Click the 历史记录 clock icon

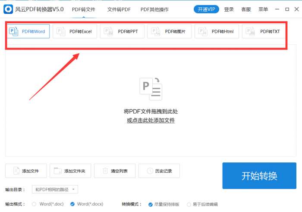point(150,171)
